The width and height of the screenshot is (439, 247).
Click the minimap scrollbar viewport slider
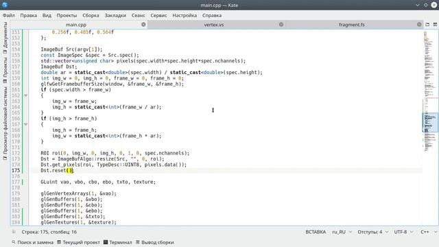tap(430, 122)
